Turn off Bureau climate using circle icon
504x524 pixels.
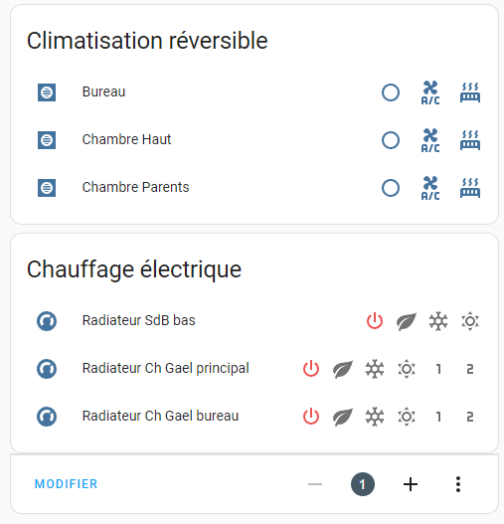[x=391, y=92]
